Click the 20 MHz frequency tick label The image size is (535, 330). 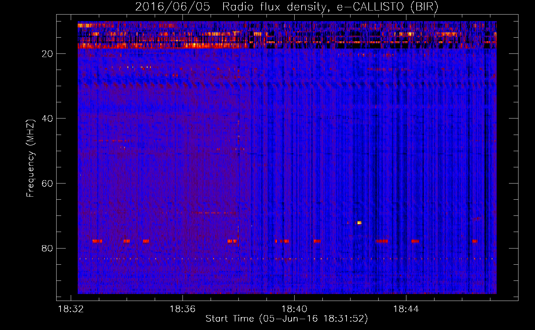pyautogui.click(x=47, y=54)
